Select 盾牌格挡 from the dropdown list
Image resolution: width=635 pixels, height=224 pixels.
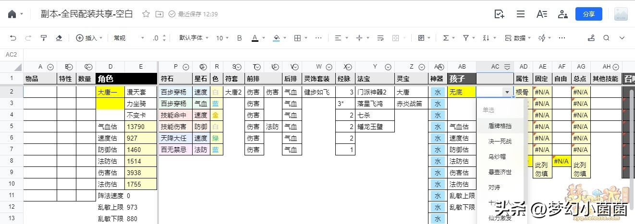(x=500, y=126)
